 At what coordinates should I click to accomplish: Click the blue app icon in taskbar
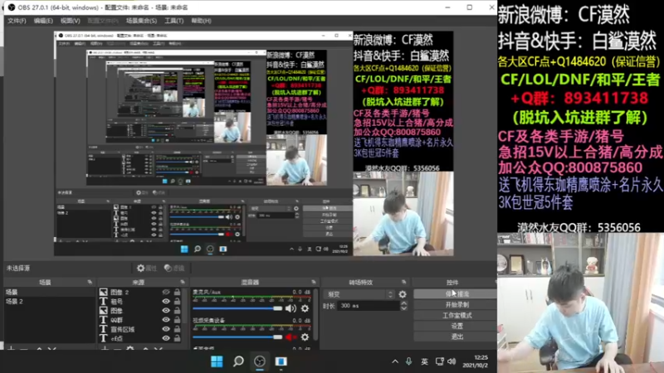coord(281,361)
